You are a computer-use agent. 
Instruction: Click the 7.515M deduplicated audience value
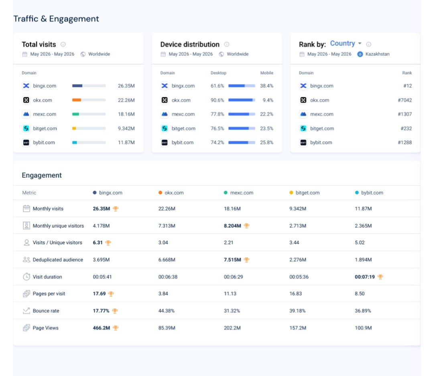click(x=232, y=260)
